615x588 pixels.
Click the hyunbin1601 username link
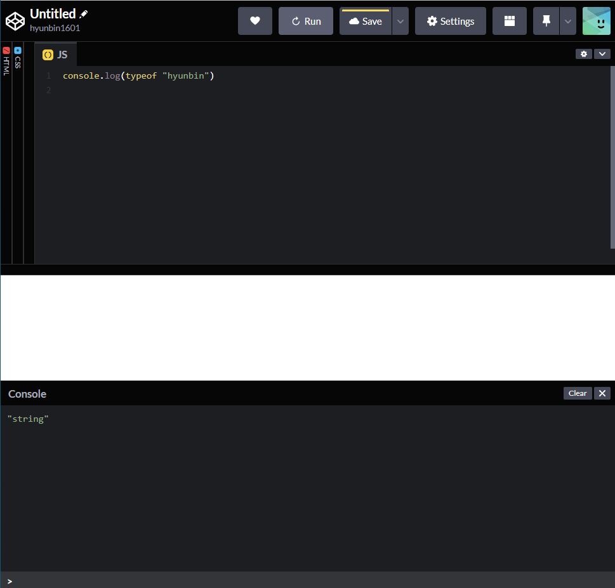[x=55, y=28]
